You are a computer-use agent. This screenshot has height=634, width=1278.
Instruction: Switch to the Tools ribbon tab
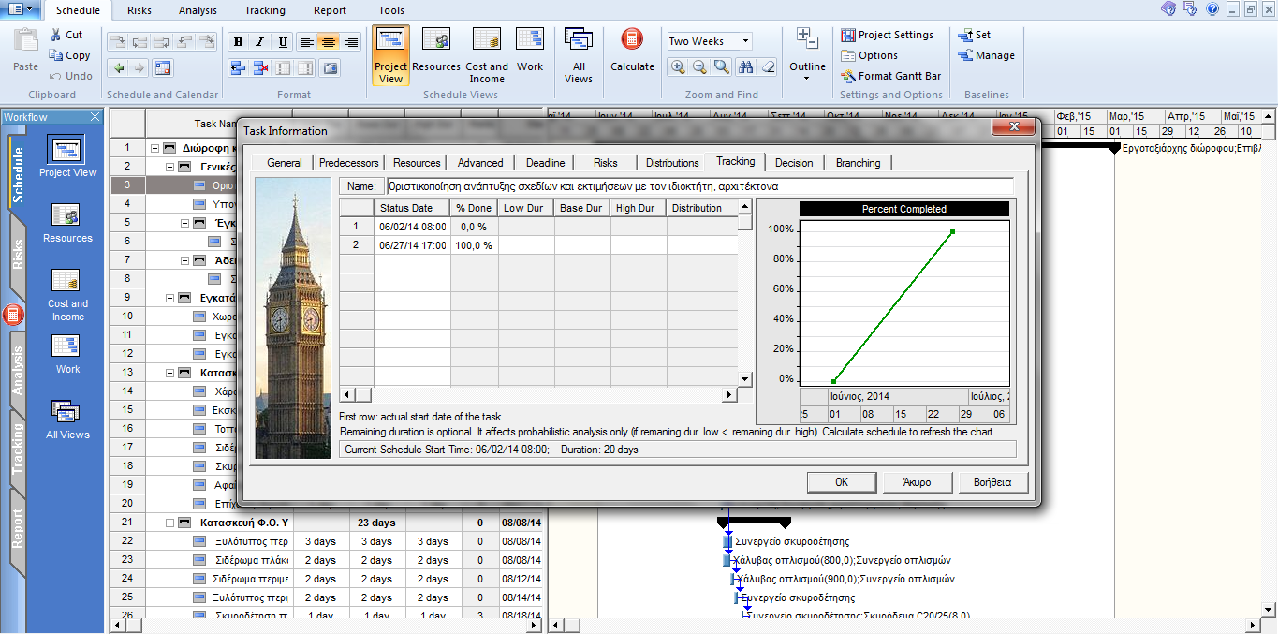tap(392, 10)
